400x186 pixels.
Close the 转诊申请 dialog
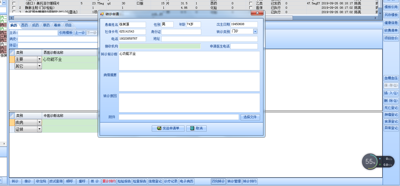[x=257, y=13]
